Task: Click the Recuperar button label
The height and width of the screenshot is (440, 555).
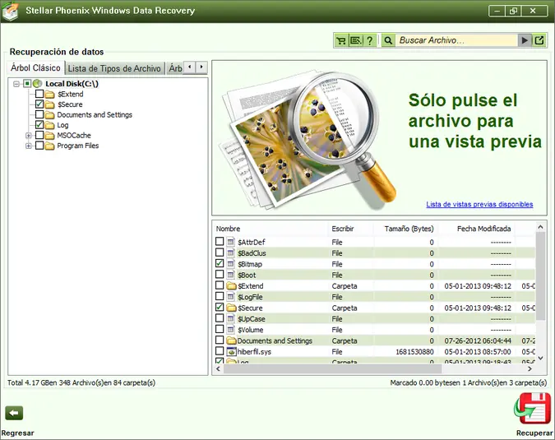Action: (534, 433)
